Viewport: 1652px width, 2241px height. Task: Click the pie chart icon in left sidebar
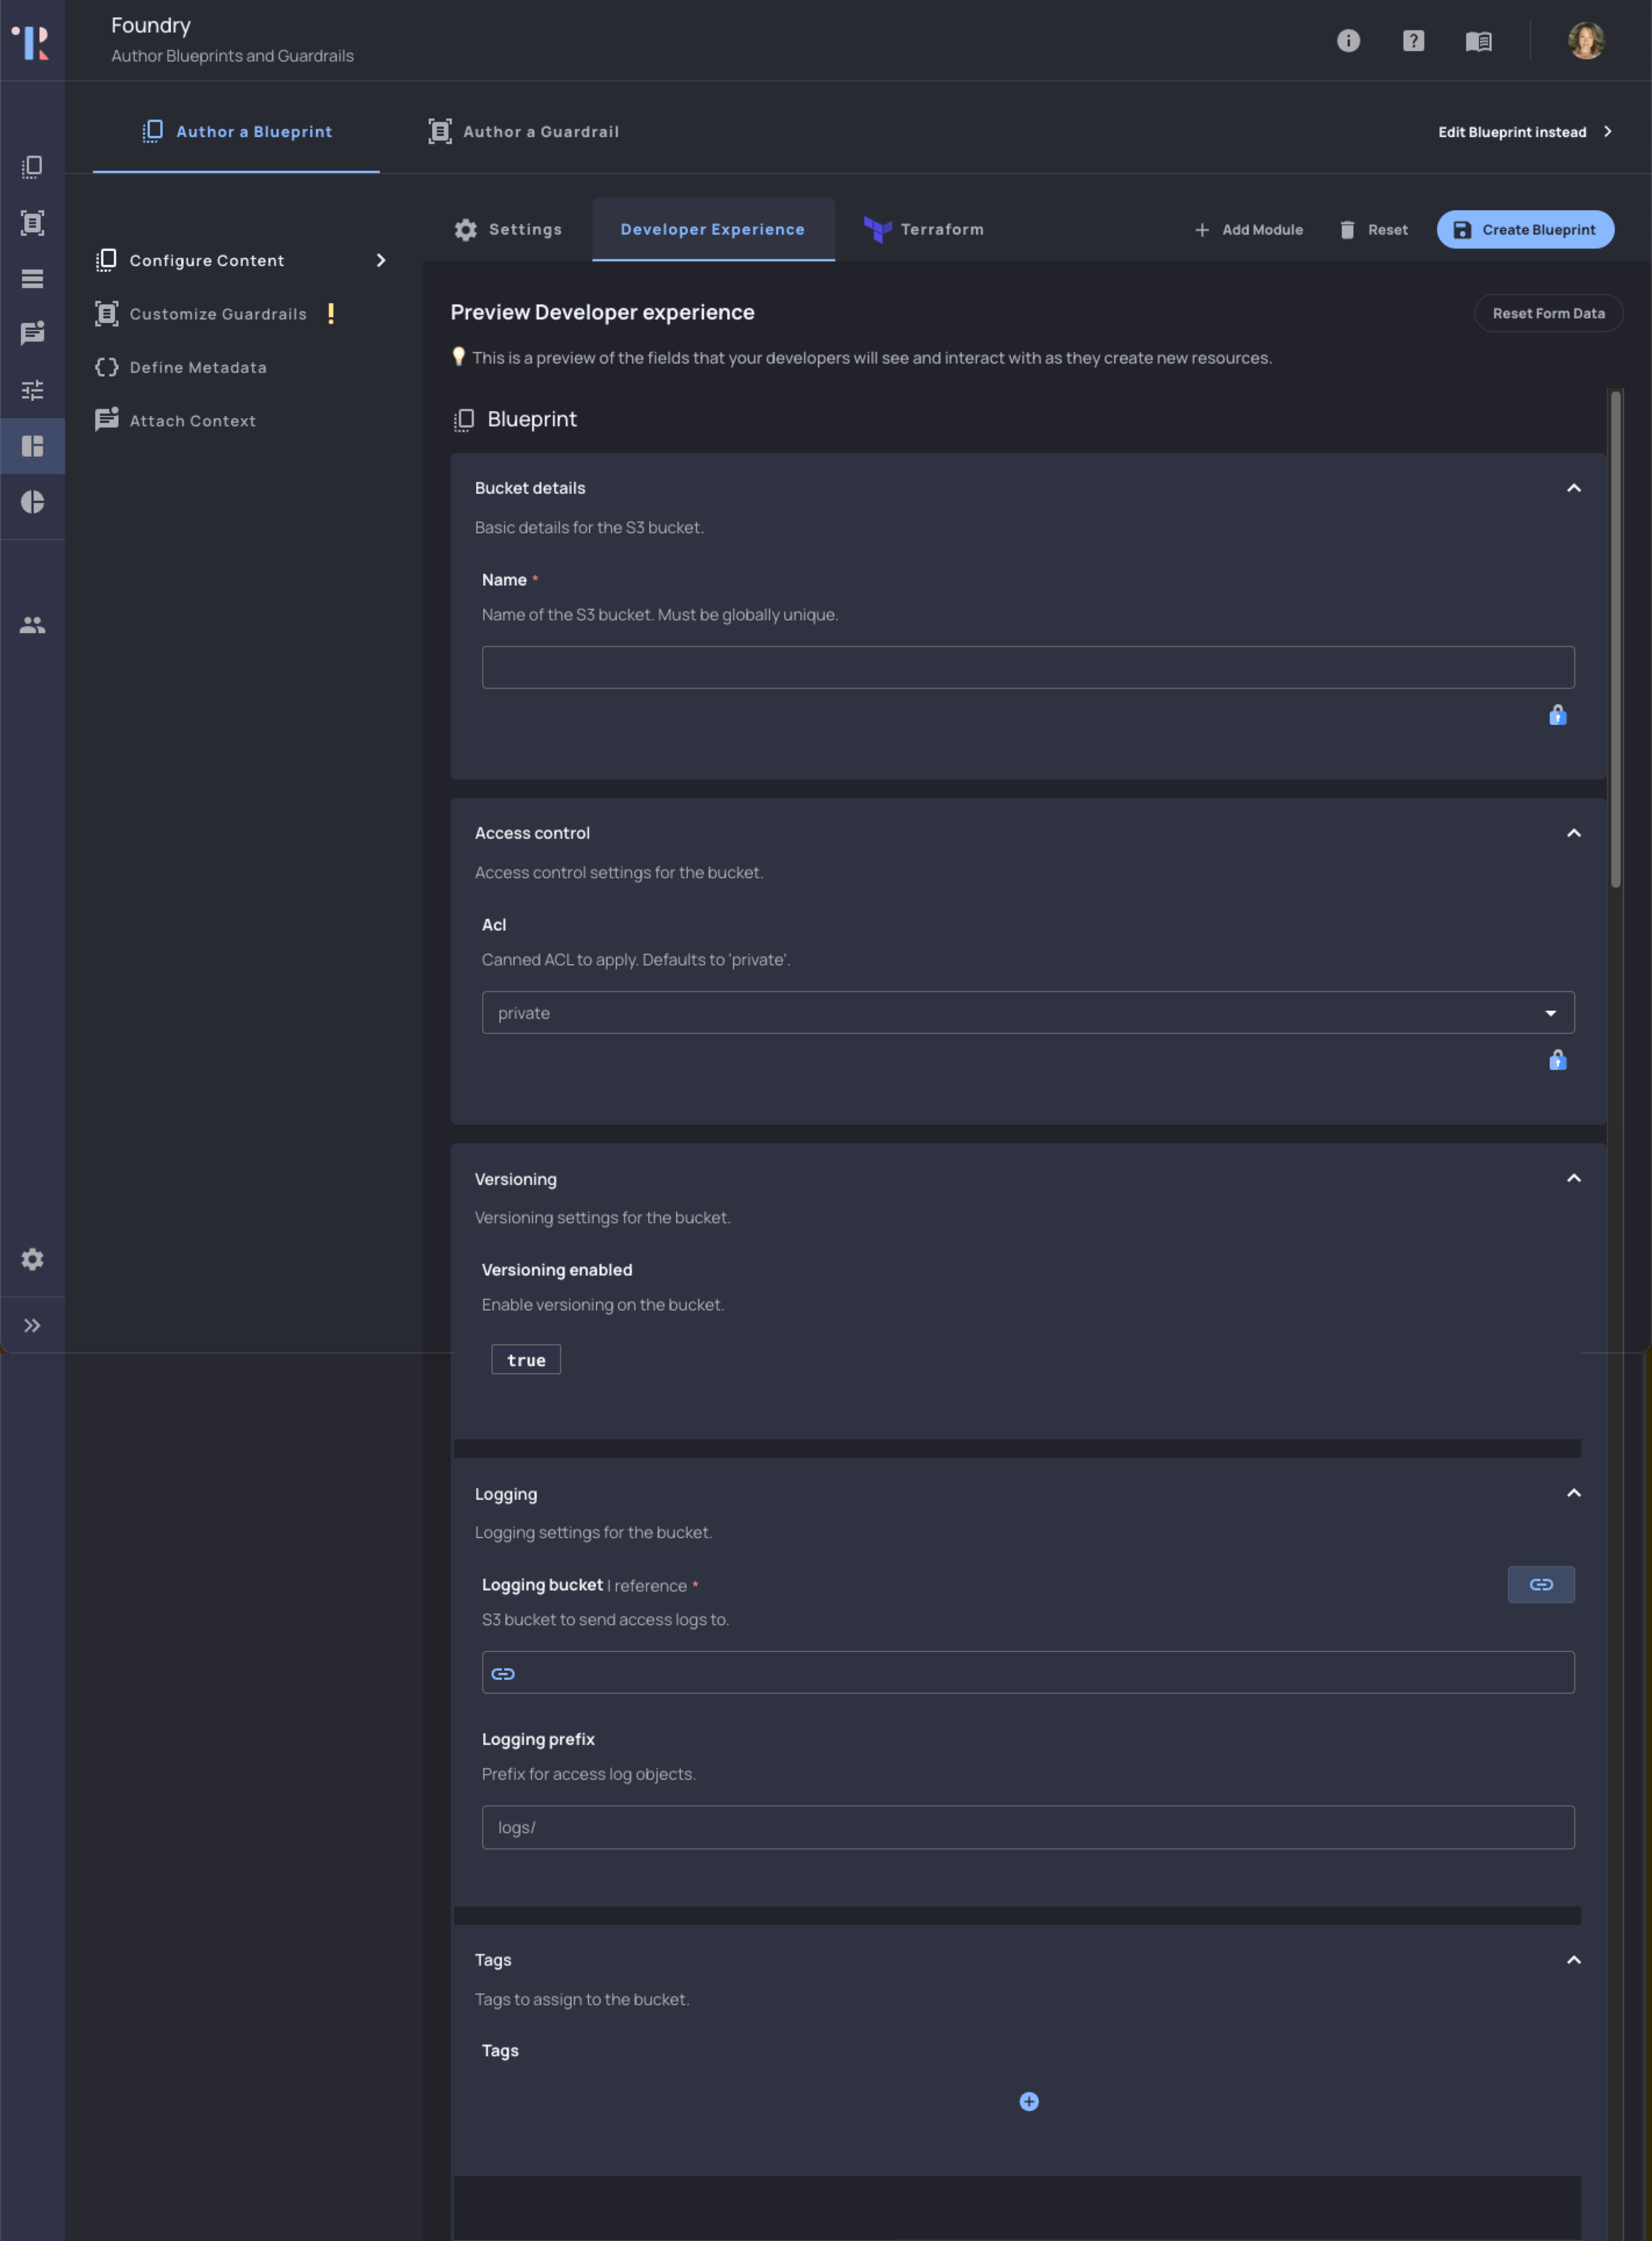33,502
